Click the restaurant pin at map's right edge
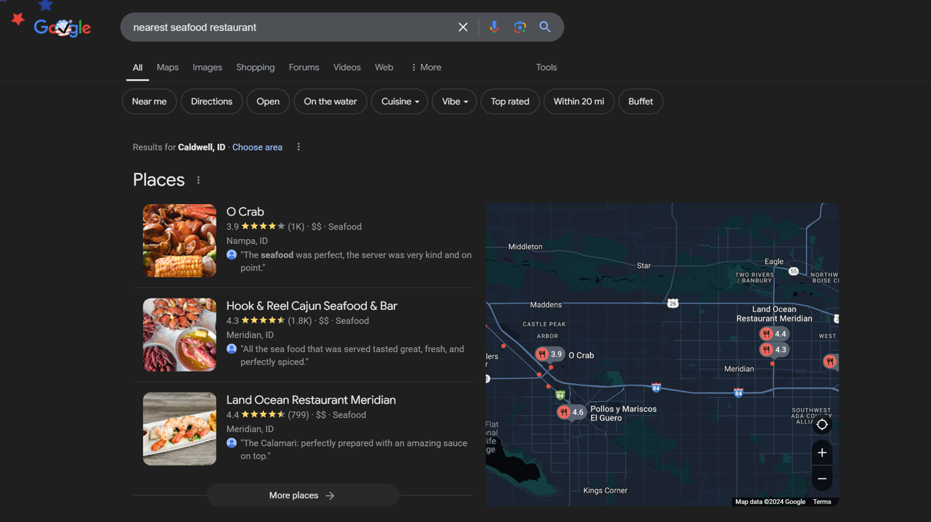 coord(830,361)
